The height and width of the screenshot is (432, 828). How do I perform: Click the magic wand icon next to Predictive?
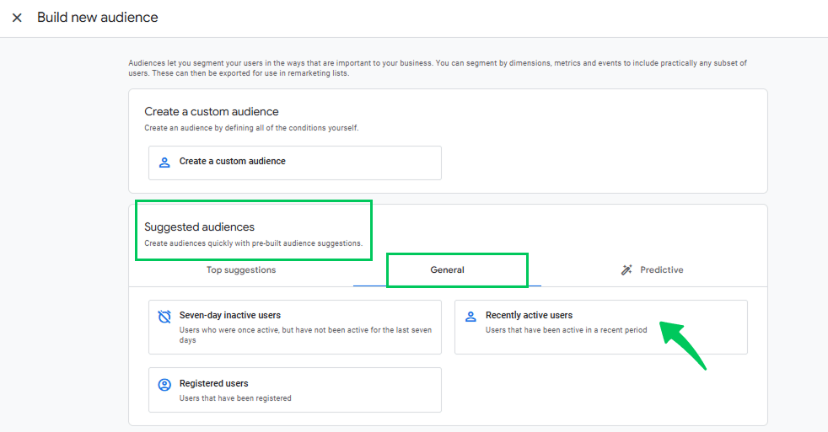626,270
